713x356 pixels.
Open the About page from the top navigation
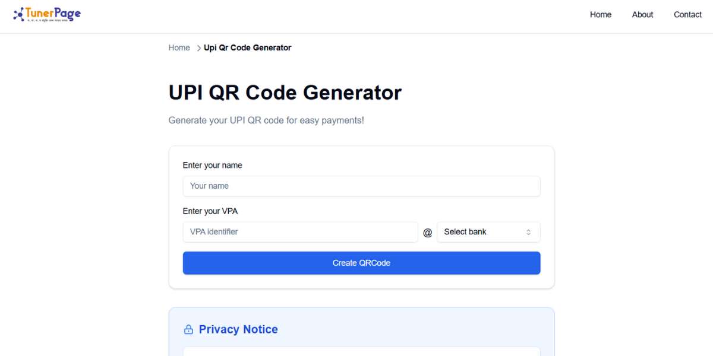click(x=642, y=14)
